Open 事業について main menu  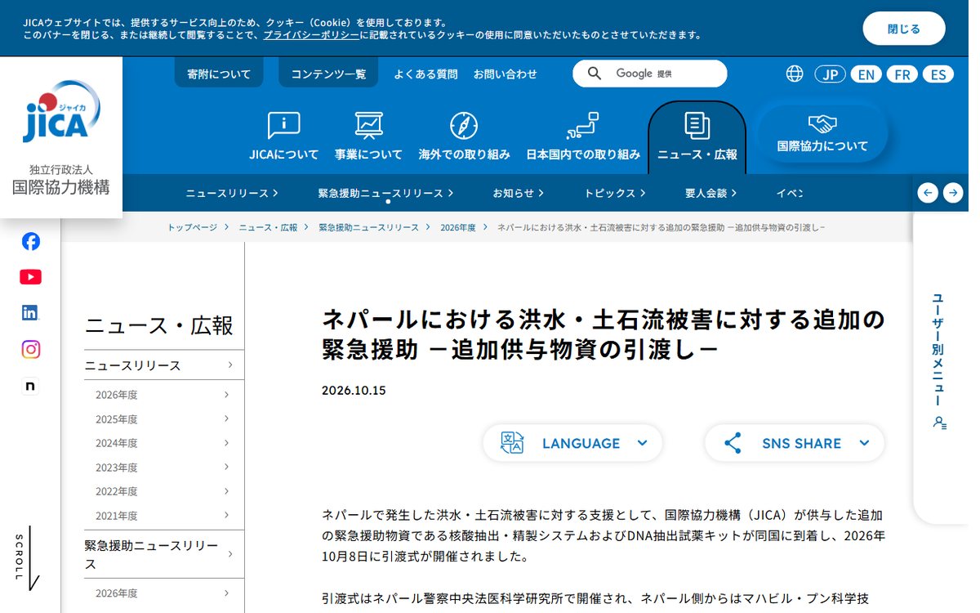point(369,136)
